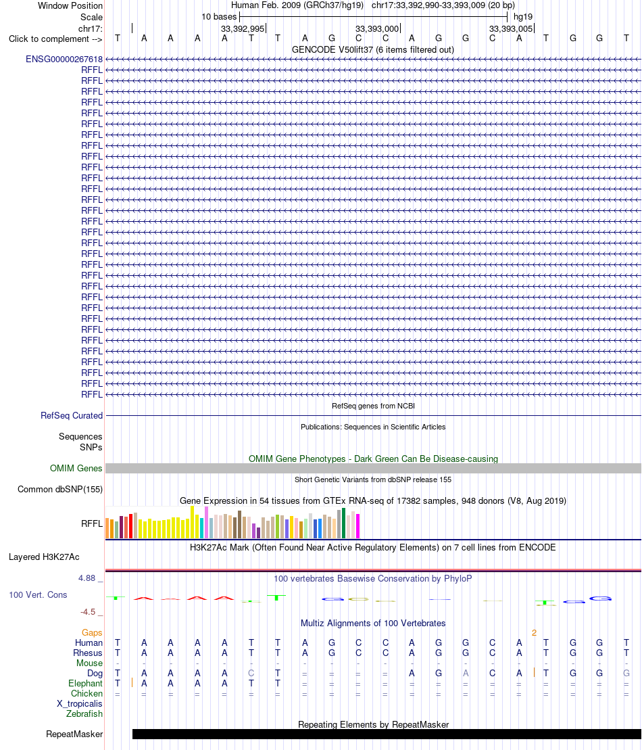
Task: Select the 'Sequences' track label
Action: [x=80, y=437]
